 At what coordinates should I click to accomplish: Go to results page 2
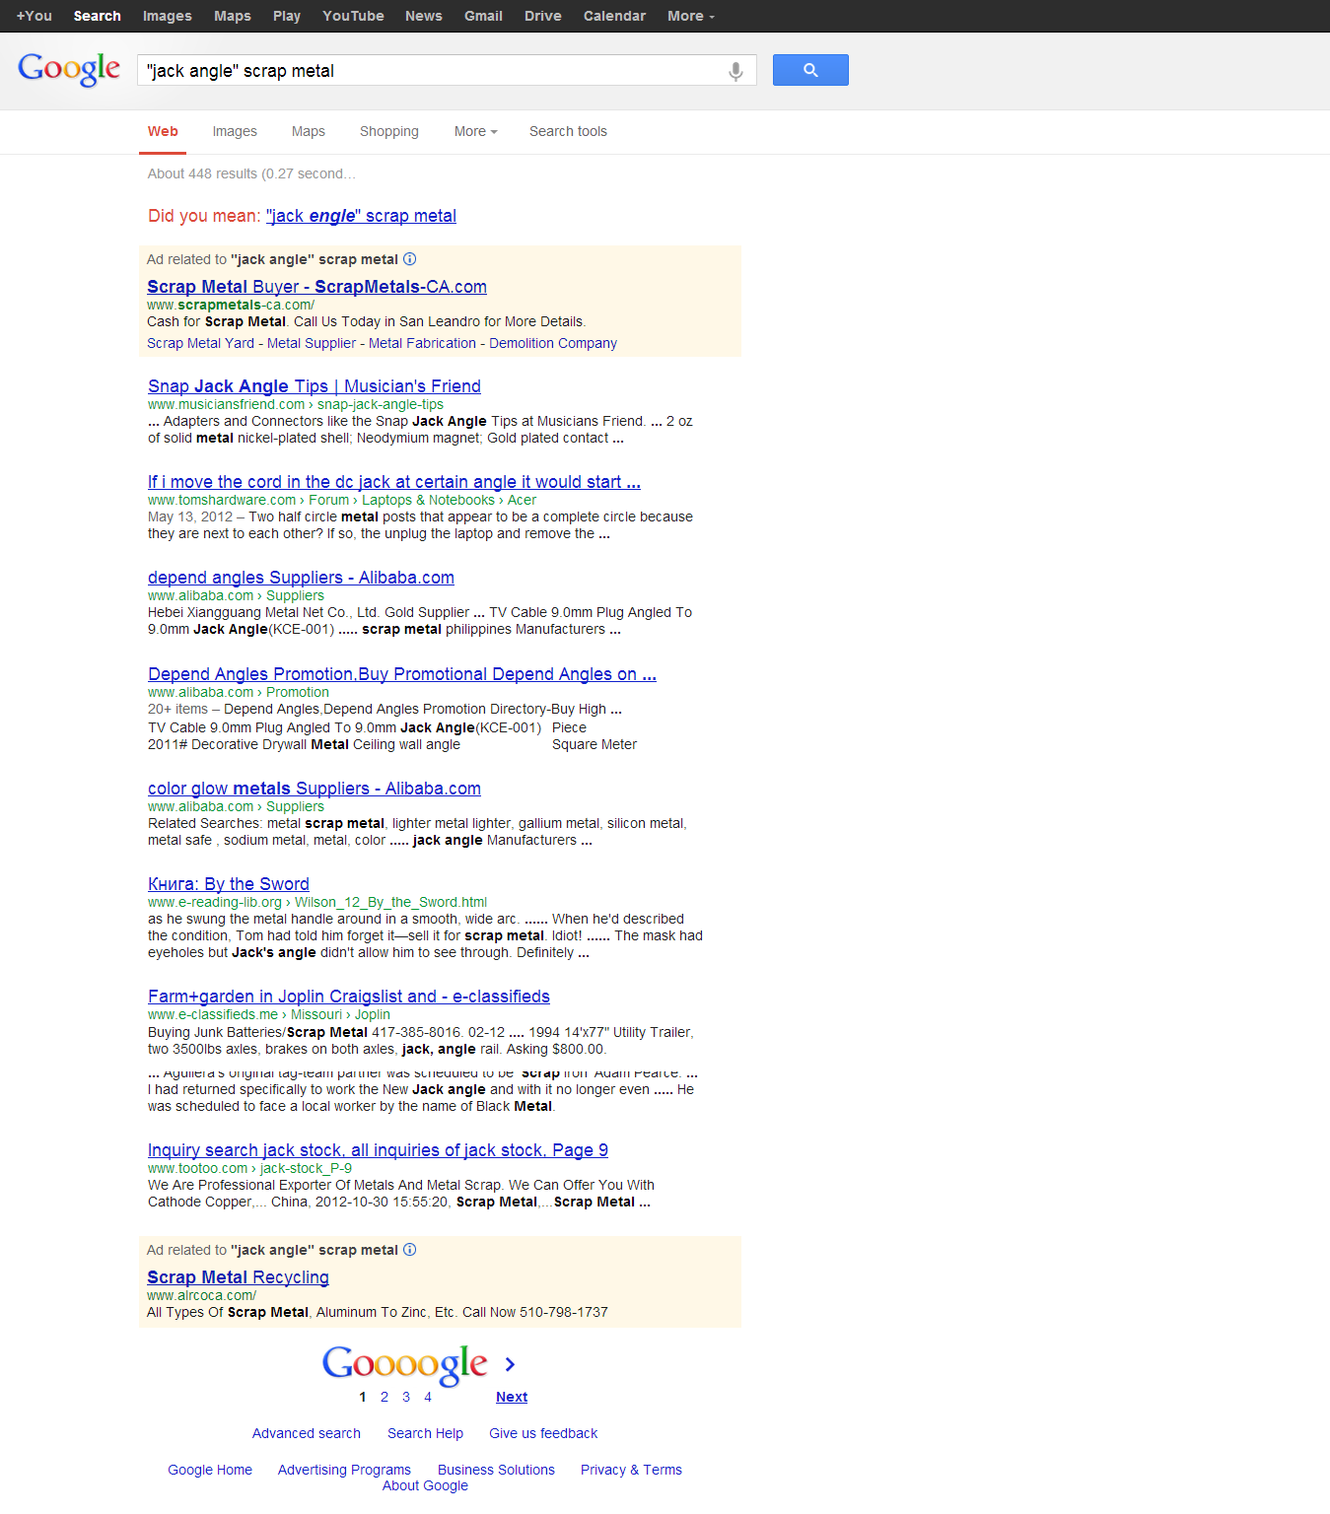click(x=385, y=1397)
